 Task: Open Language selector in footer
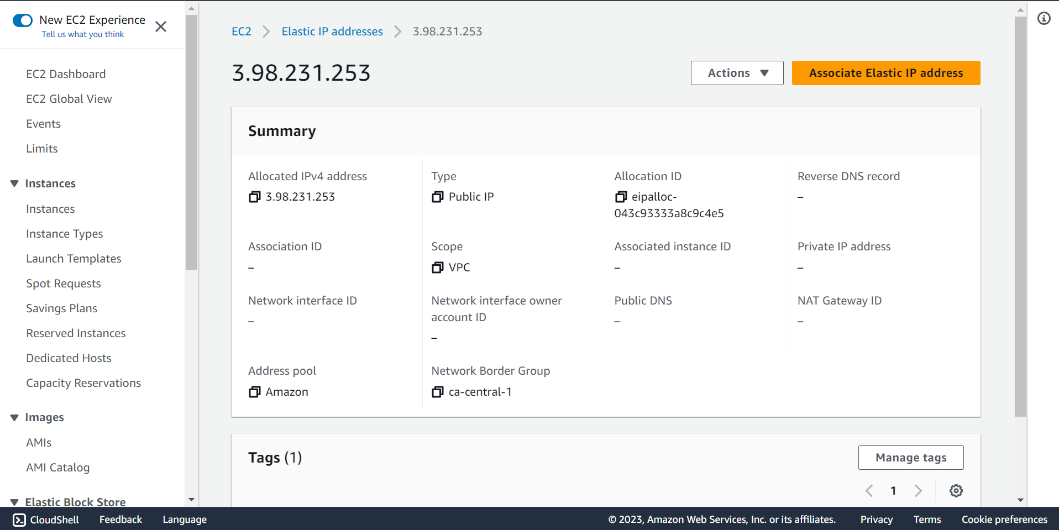tap(185, 519)
